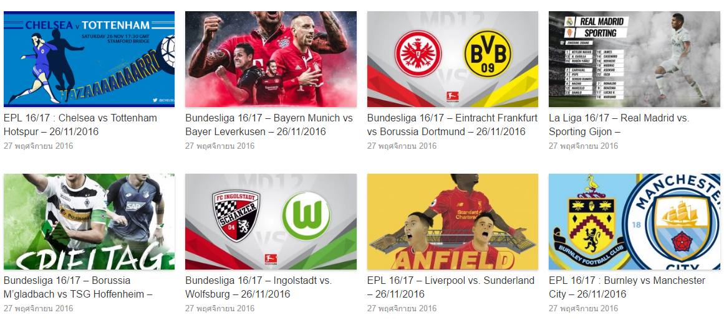Click the FC Ingolstadt Schanzer crest
This screenshot has width=724, height=320.
[236, 216]
